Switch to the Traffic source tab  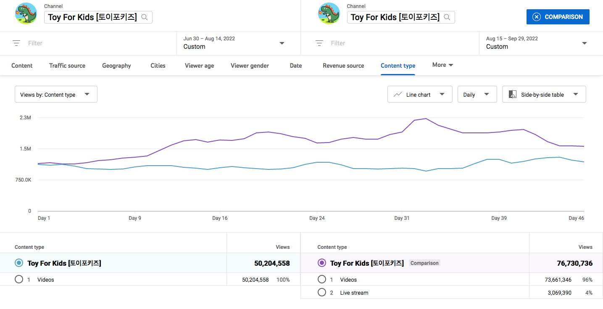pos(67,66)
